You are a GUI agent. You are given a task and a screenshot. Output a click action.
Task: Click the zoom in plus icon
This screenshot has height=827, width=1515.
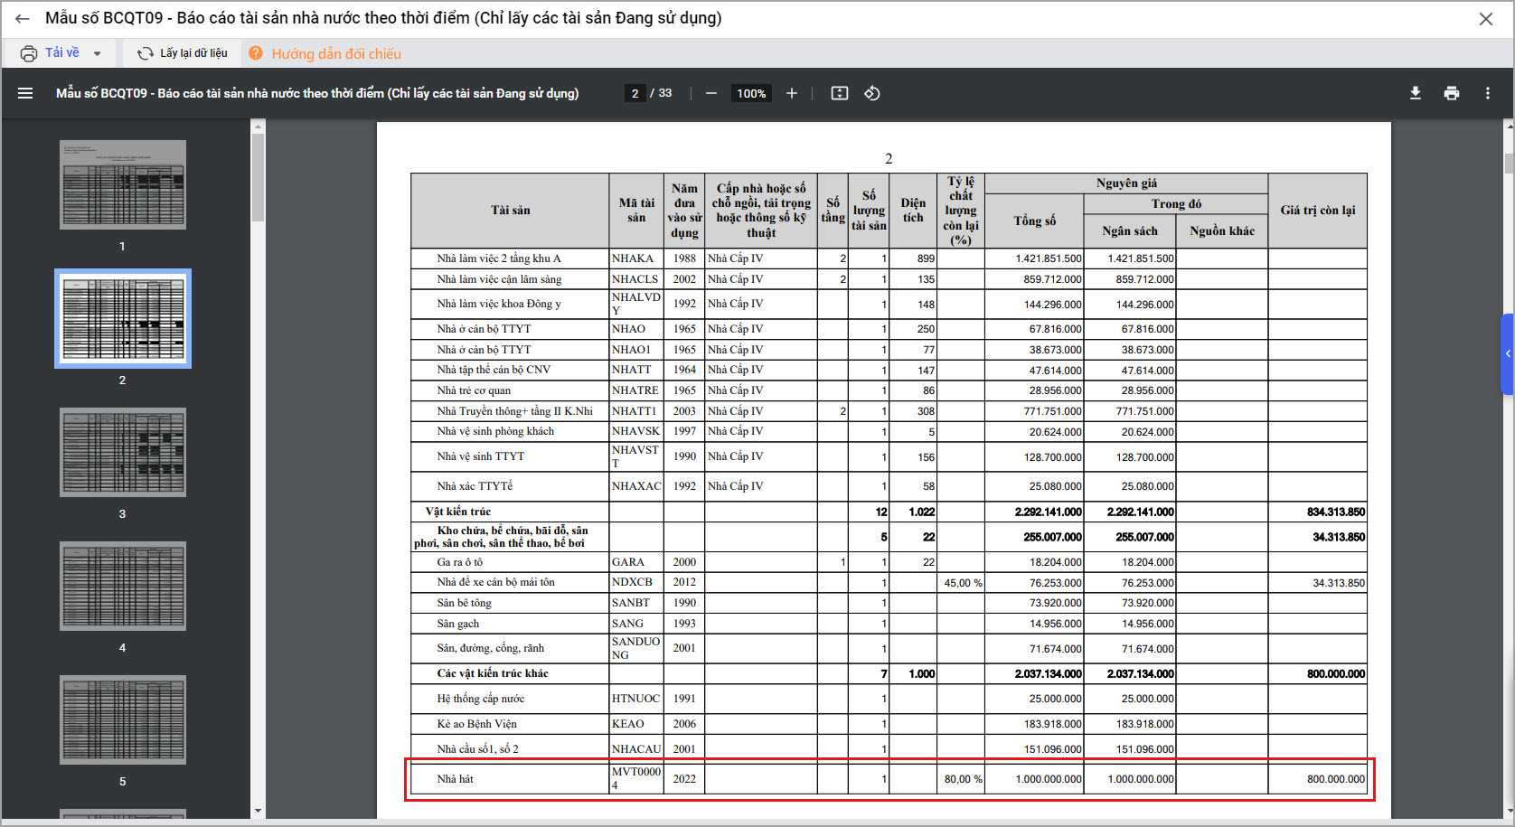(x=792, y=93)
